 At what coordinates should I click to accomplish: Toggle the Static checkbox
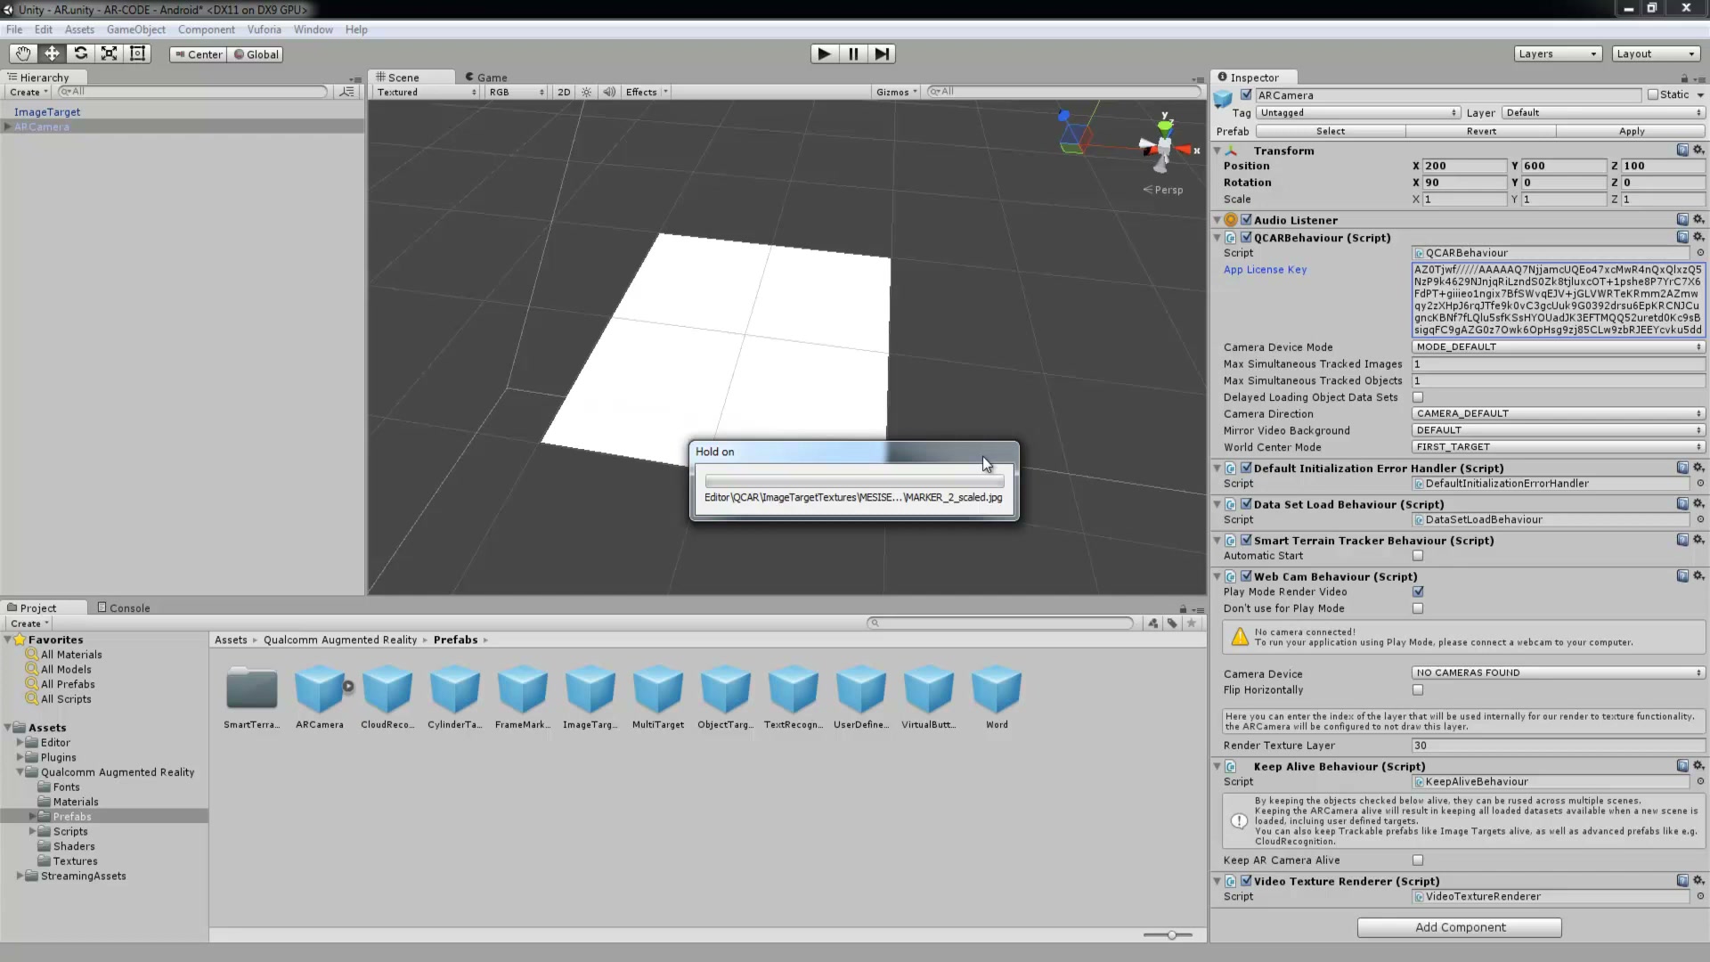pos(1653,94)
